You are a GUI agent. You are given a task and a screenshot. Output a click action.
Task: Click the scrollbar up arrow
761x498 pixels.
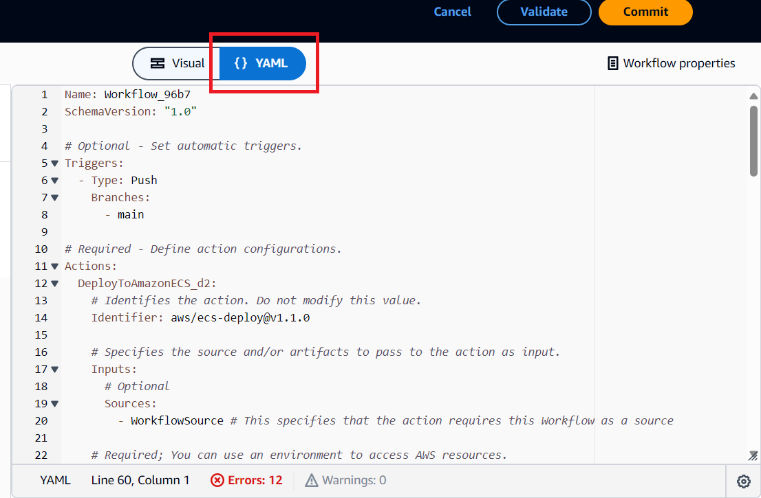[x=753, y=96]
